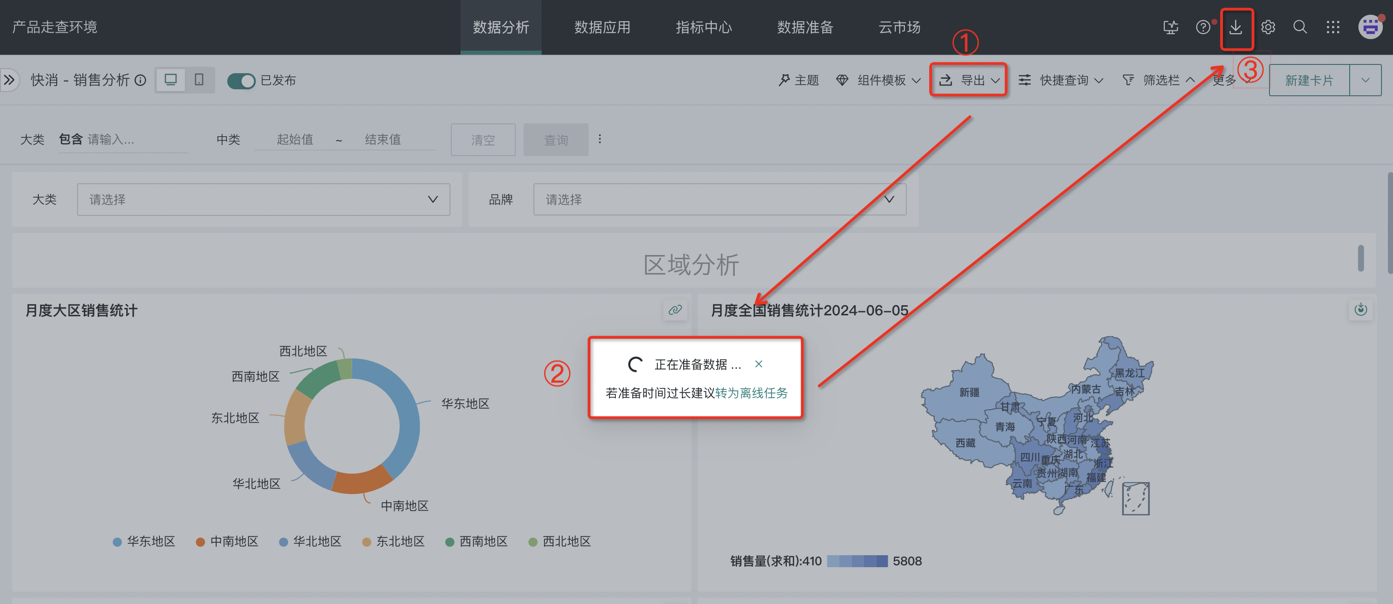Open the settings gear icon
1393x604 pixels.
[1268, 27]
